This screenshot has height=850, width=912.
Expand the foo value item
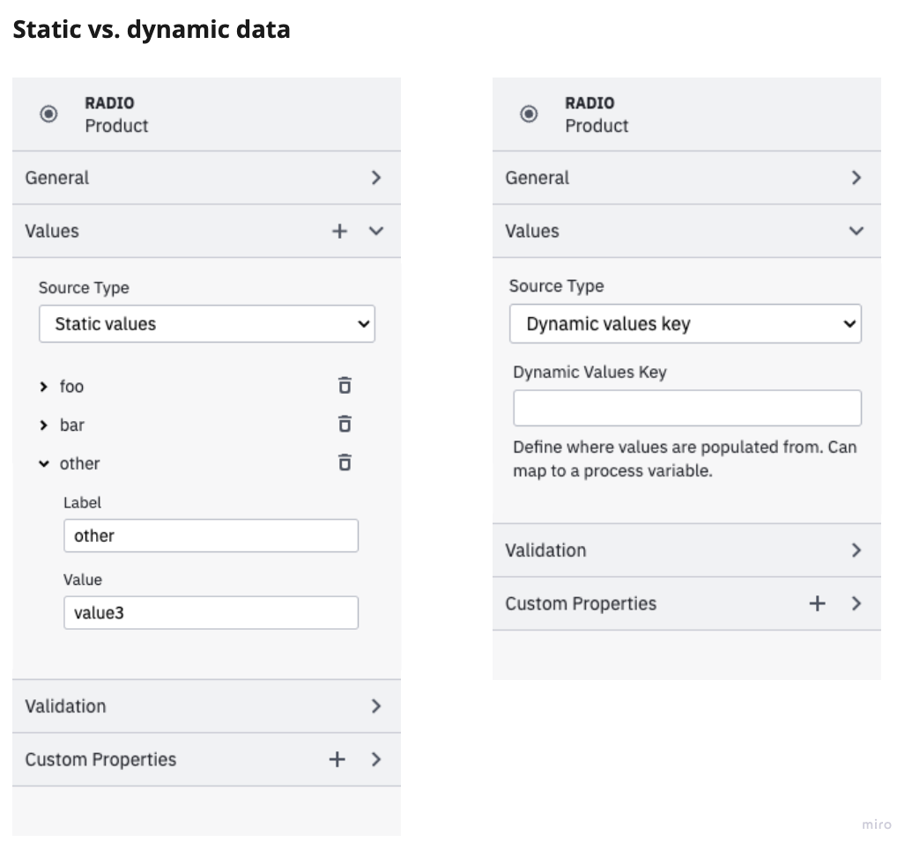(44, 387)
